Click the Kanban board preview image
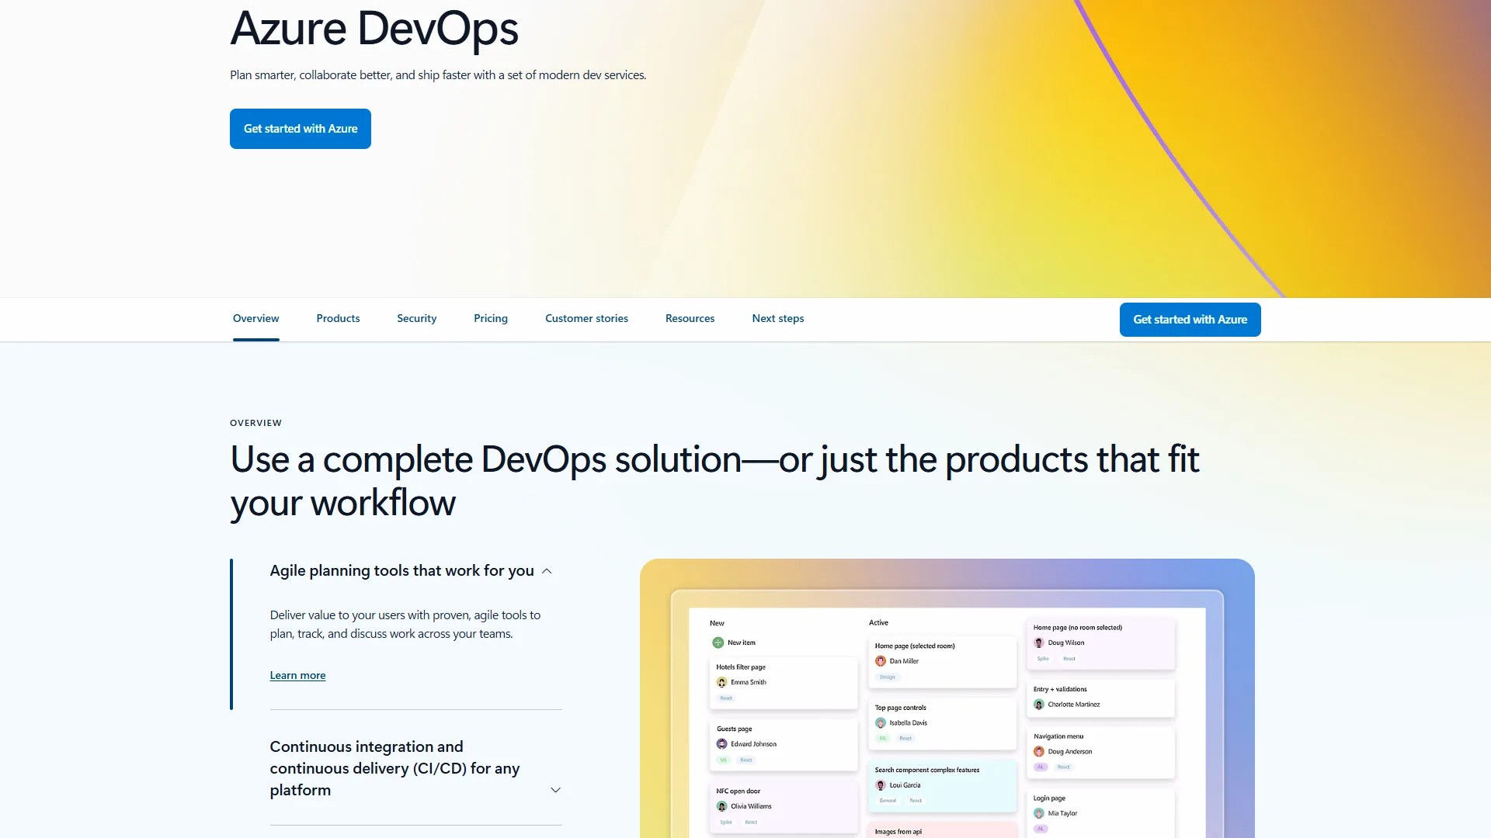Viewport: 1491px width, 838px height. (x=947, y=698)
